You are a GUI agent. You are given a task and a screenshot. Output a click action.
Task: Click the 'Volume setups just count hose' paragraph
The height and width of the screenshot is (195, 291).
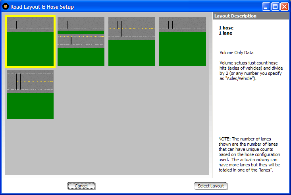pos(251,71)
